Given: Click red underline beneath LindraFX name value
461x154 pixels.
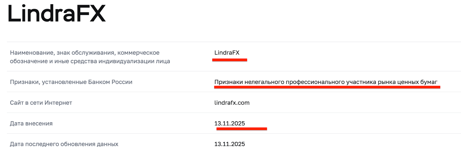Looking at the screenshot, I should point(230,60).
